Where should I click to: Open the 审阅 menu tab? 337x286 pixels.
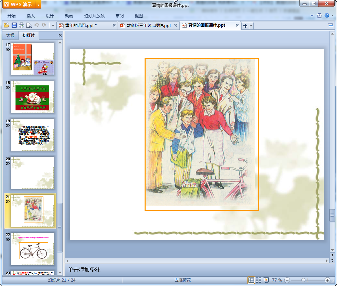point(120,16)
